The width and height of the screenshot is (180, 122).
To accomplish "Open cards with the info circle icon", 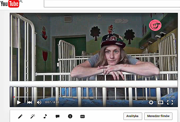I will [70, 116].
